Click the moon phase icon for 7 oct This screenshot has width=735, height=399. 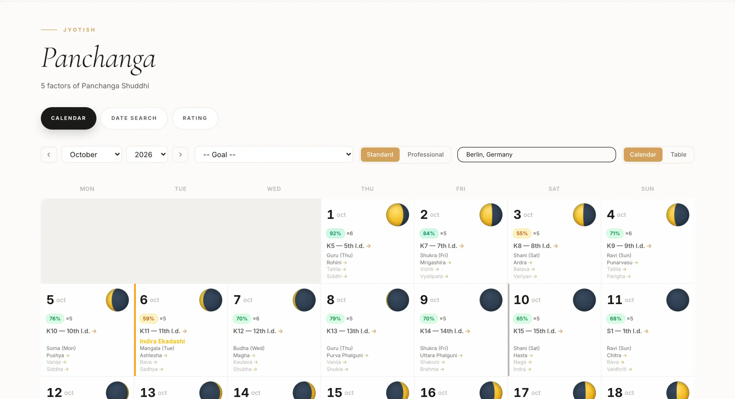point(304,300)
